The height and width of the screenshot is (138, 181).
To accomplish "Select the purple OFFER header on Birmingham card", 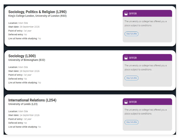I will pyautogui.click(x=147, y=58).
